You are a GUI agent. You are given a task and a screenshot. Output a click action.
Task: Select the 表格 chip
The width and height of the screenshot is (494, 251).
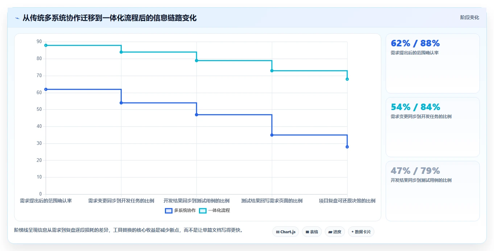(x=312, y=232)
